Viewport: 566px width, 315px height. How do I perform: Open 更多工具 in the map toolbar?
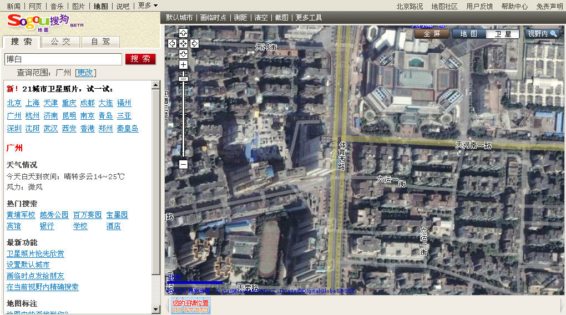tap(309, 17)
